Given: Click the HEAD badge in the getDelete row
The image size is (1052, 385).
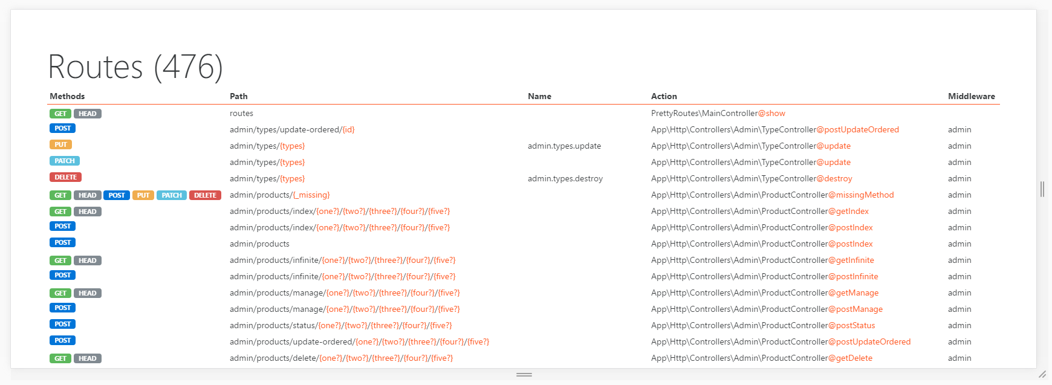Looking at the screenshot, I should point(87,358).
